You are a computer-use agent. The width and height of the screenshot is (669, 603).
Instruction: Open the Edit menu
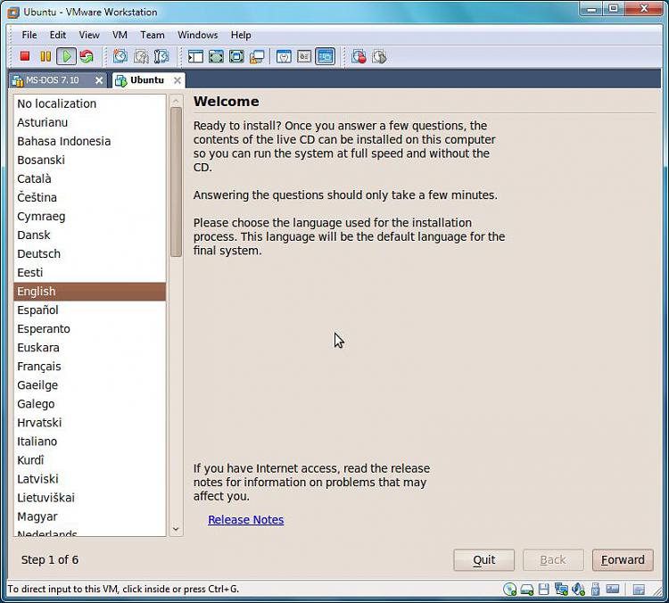[58, 35]
